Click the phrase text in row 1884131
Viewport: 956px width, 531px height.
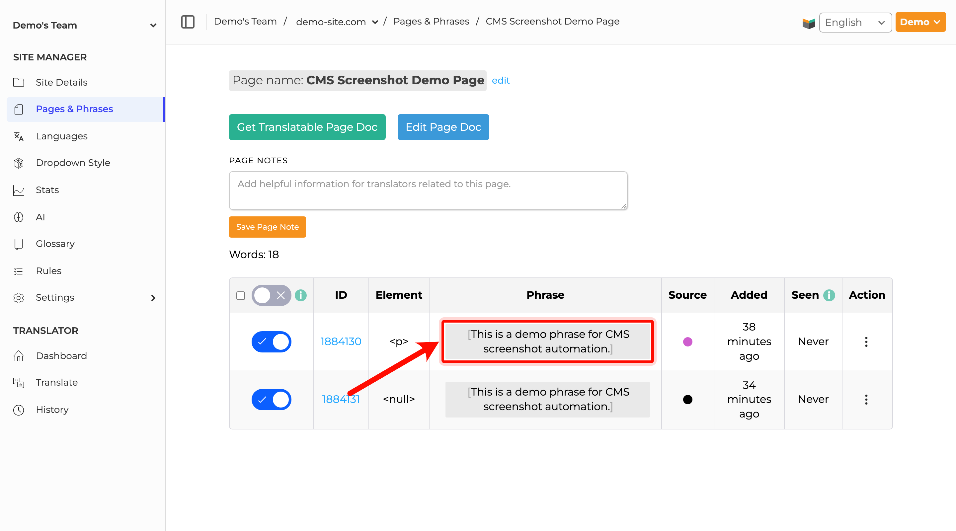(x=548, y=400)
